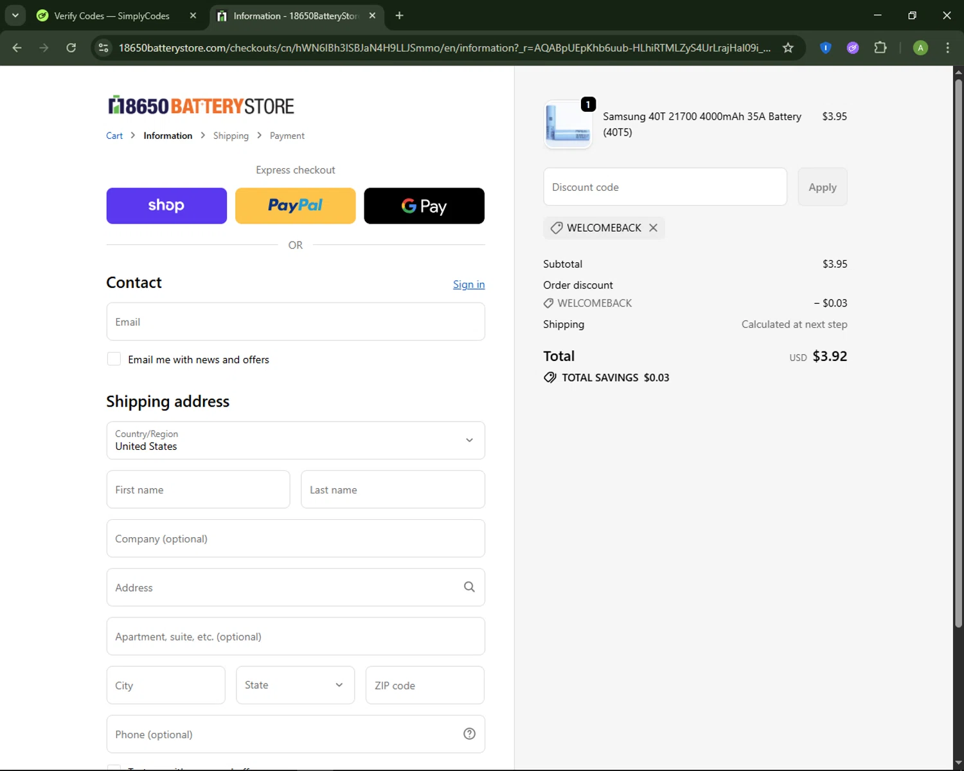Check Email me with news and offers

point(114,359)
